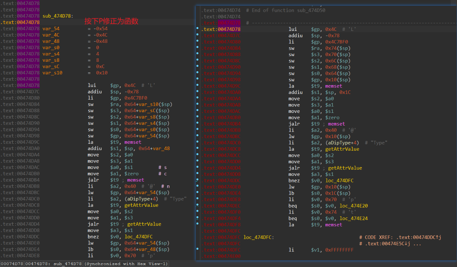The image size is (457, 267).
Task: Select address .text:00474D7C in the left listing
Action: pyautogui.click(x=20, y=92)
